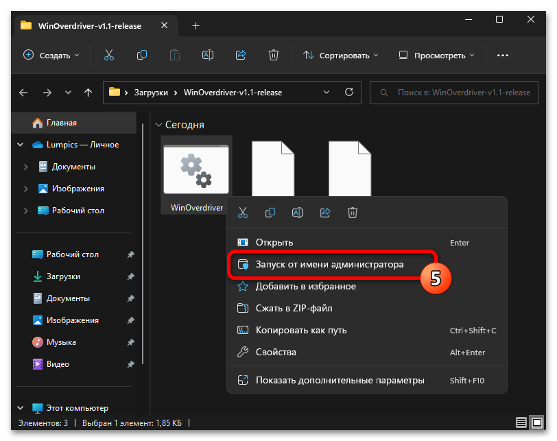Click the Paste icon in the top toolbar
557x441 pixels.
point(174,55)
